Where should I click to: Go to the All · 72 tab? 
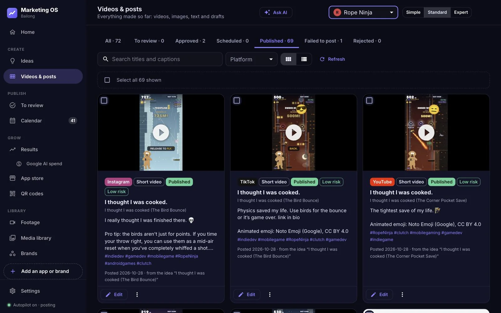click(x=113, y=41)
